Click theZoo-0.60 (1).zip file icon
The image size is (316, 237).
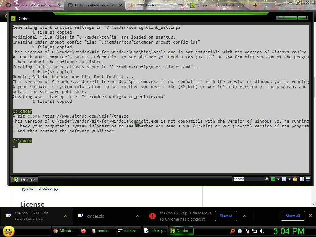tap(8, 215)
